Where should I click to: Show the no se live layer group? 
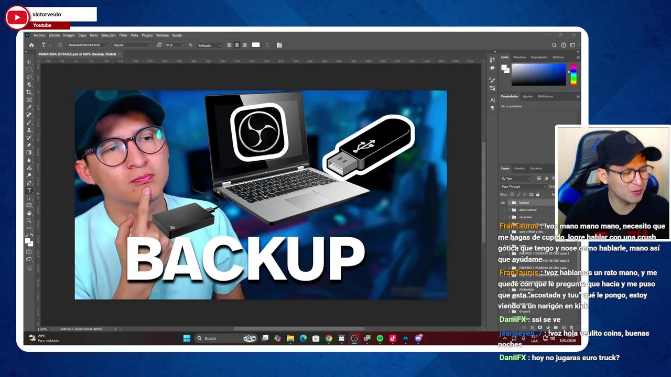point(503,217)
